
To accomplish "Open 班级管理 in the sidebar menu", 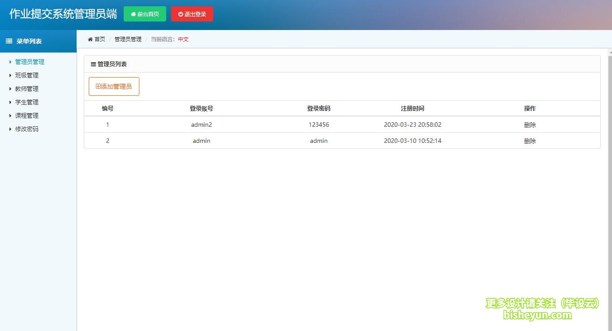I will click(x=27, y=75).
